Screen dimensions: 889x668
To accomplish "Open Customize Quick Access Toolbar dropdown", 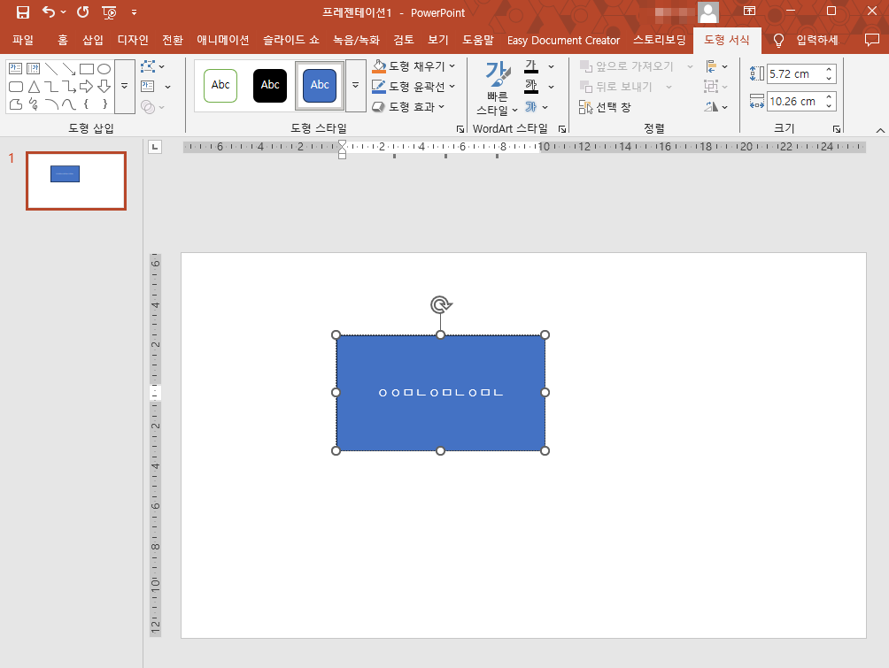I will point(134,12).
